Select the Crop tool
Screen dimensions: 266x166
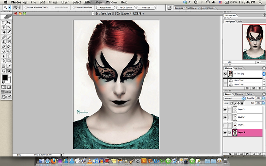pos(4,32)
